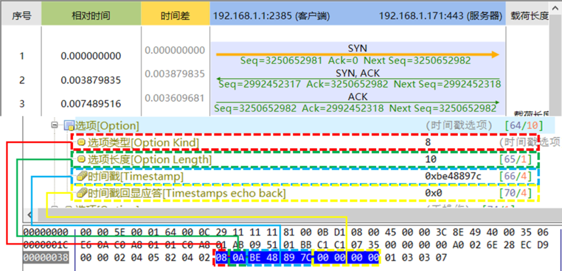Screen dimensions: 562x271
Task: Click timestamp value 0xbe48897c
Action: (453, 177)
